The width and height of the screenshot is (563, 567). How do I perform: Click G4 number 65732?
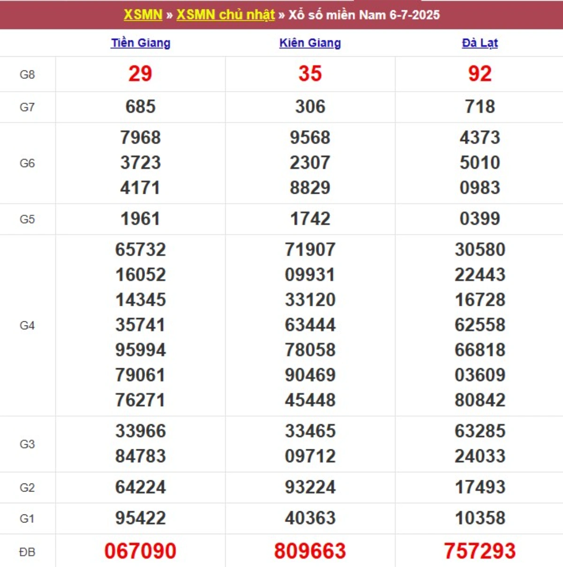pyautogui.click(x=140, y=249)
